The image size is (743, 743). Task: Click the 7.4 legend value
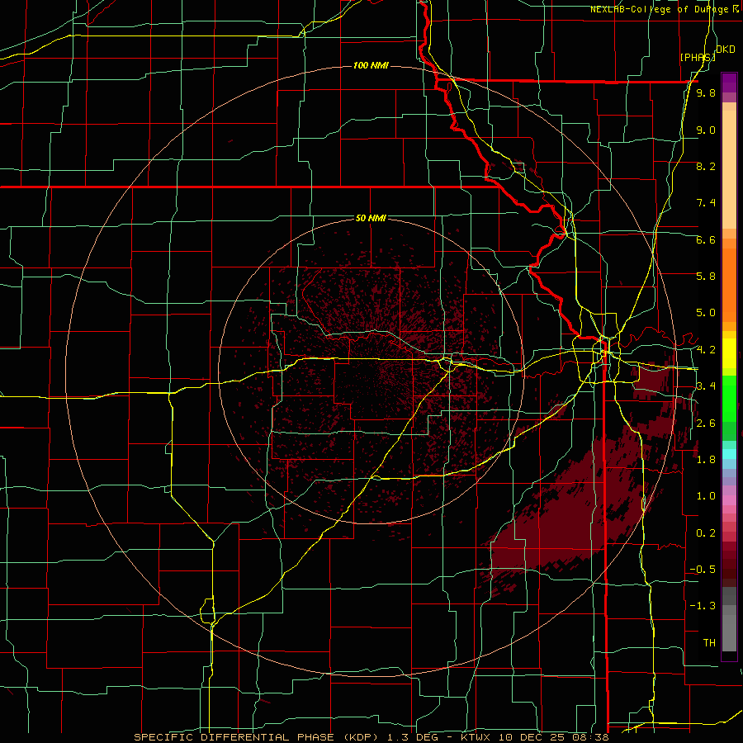(x=706, y=203)
